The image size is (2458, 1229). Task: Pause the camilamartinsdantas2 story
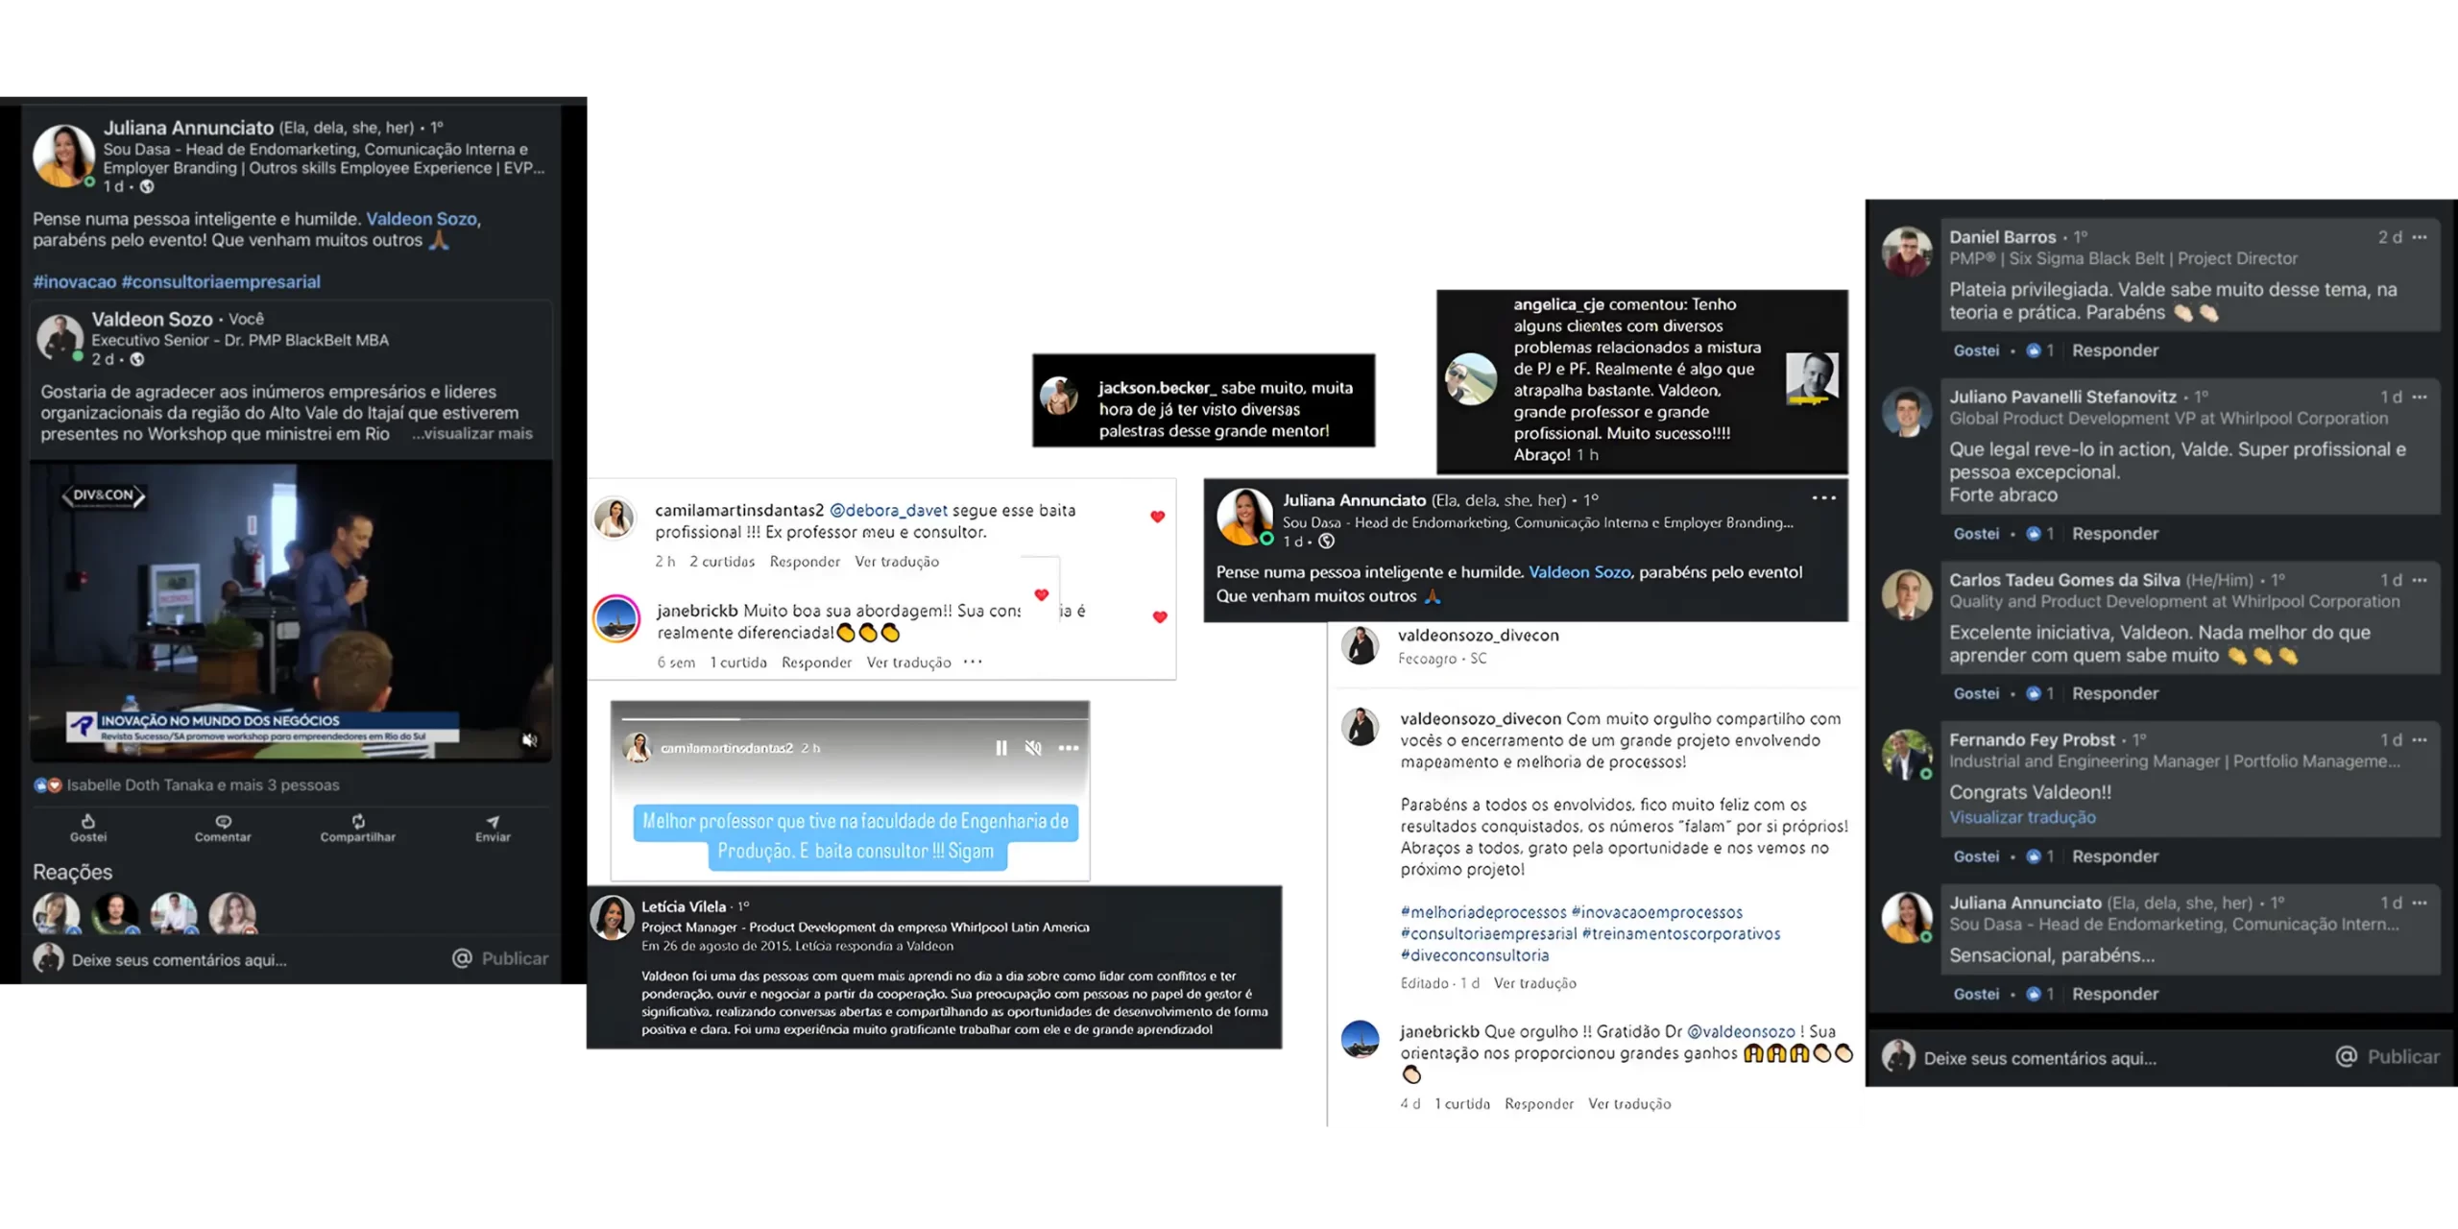(x=1001, y=747)
